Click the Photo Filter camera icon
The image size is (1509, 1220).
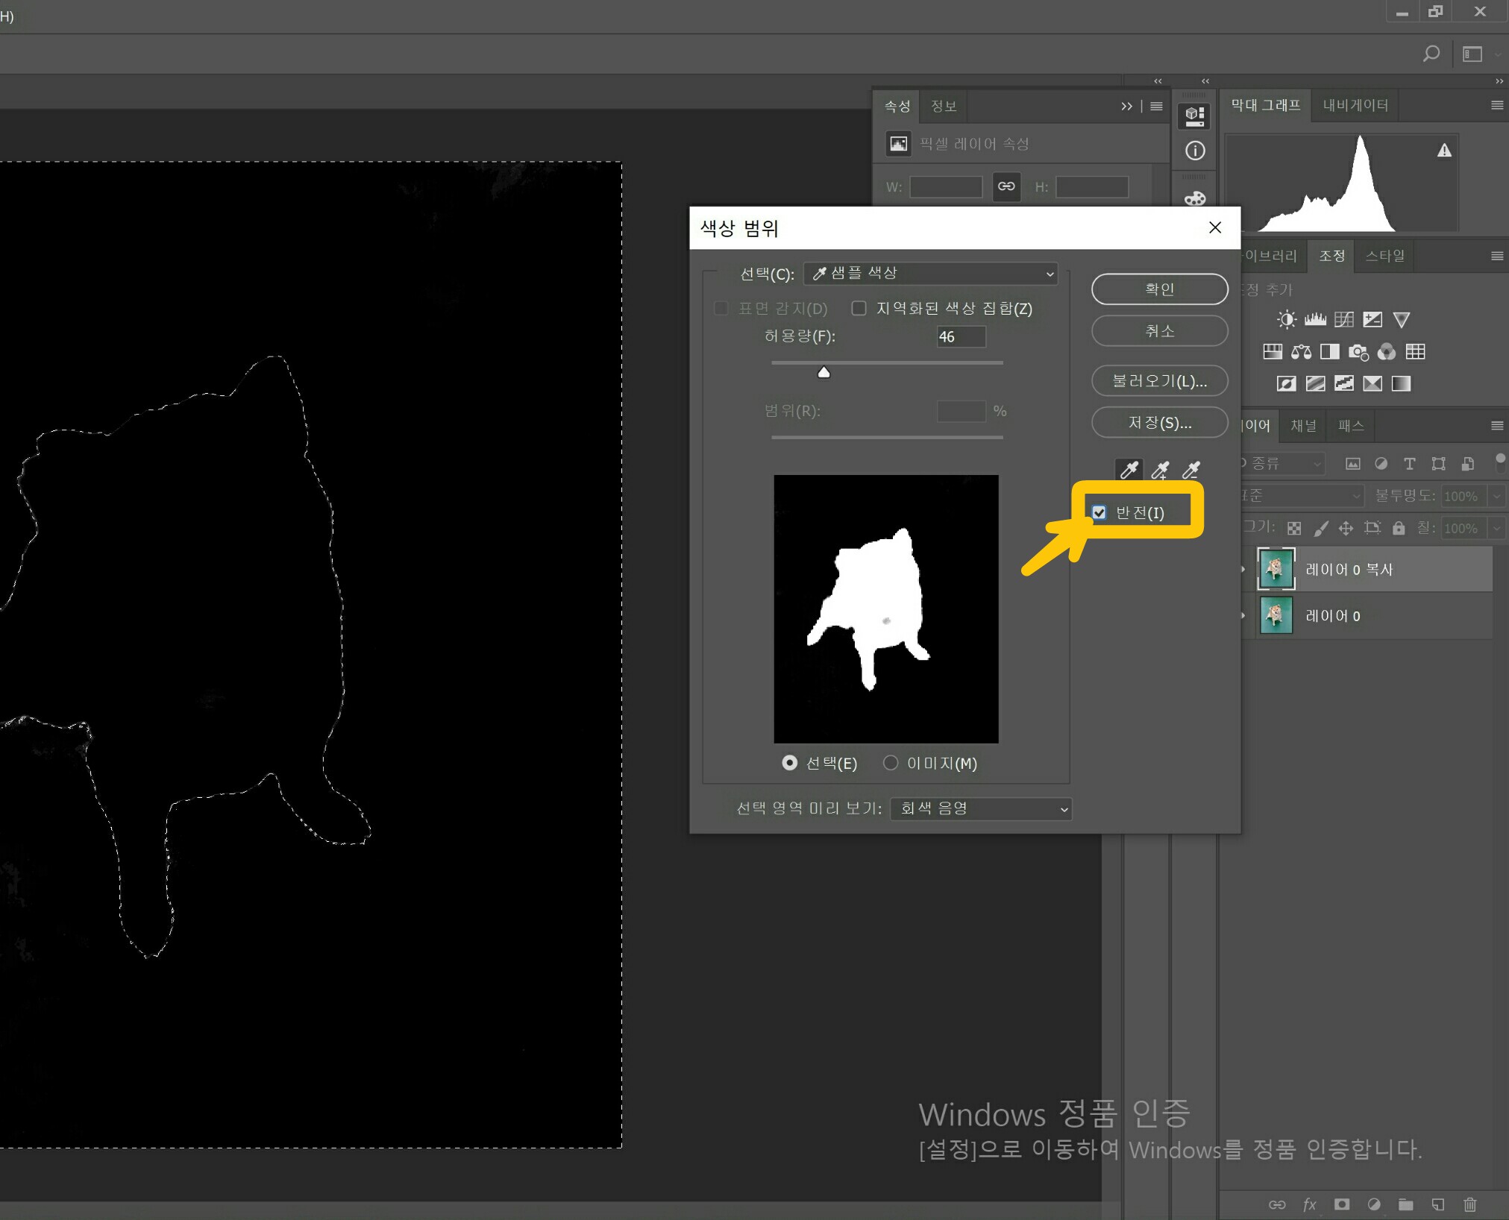tap(1358, 352)
